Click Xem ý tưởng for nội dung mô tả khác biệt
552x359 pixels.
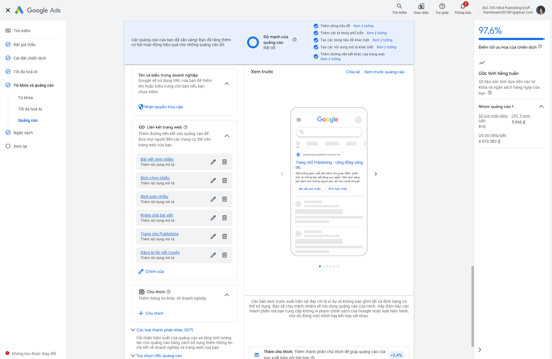pyautogui.click(x=386, y=47)
